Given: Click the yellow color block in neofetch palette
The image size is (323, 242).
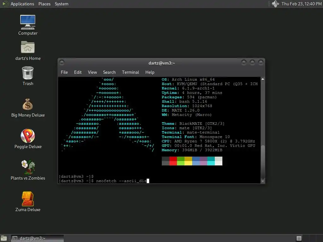Looking at the screenshot, I should pyautogui.click(x=188, y=161).
